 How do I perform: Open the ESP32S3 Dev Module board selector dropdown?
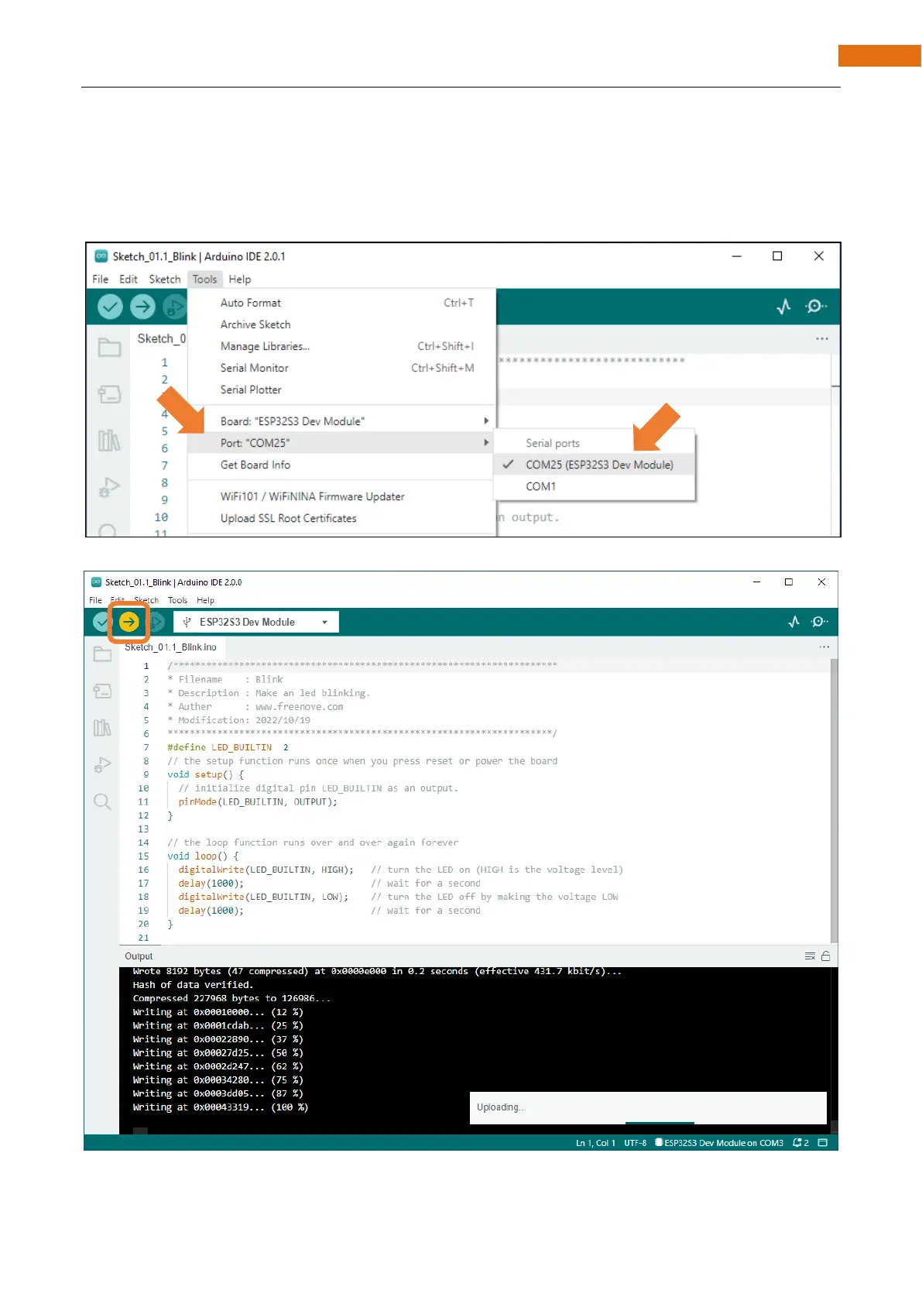click(256, 622)
